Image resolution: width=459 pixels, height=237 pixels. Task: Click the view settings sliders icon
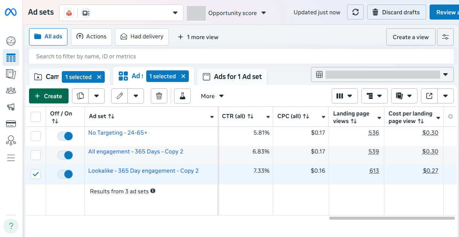point(445,37)
